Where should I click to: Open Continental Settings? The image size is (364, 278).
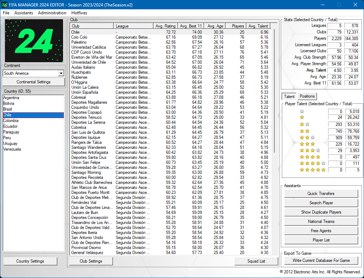[33, 82]
